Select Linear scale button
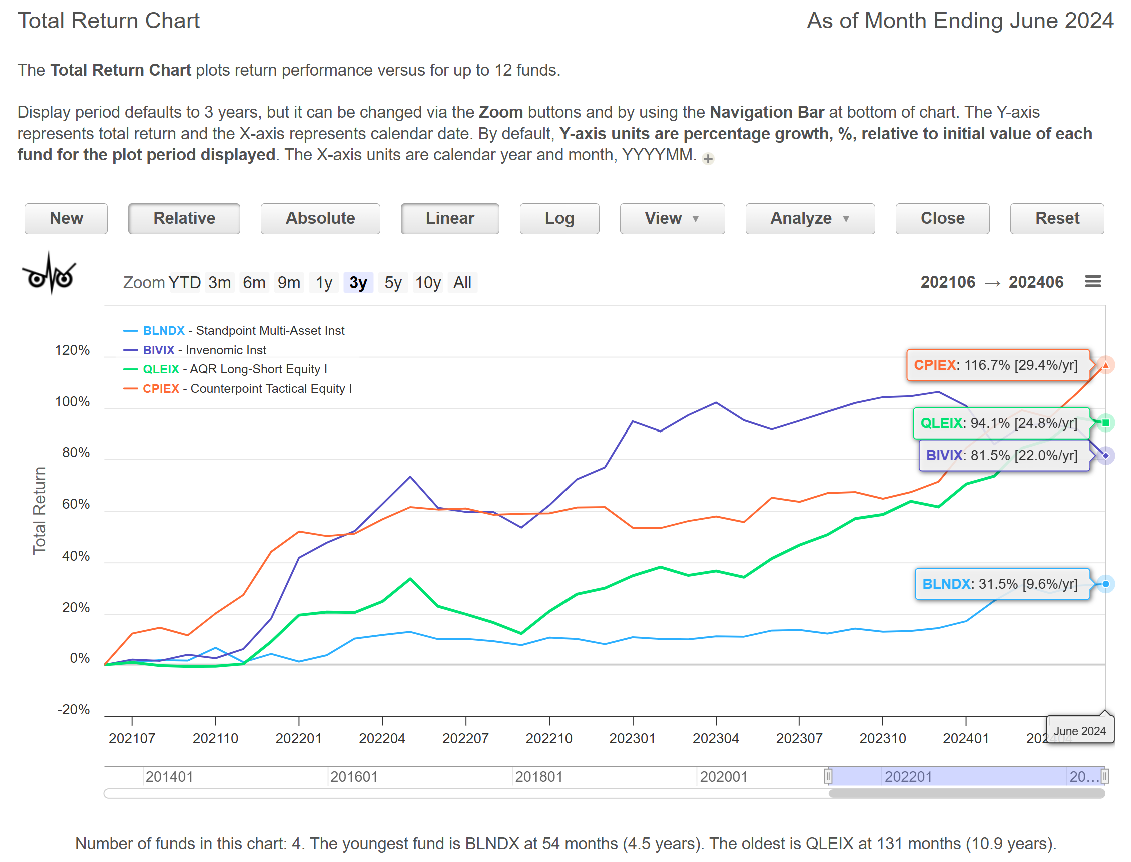This screenshot has height=862, width=1131. 450,219
